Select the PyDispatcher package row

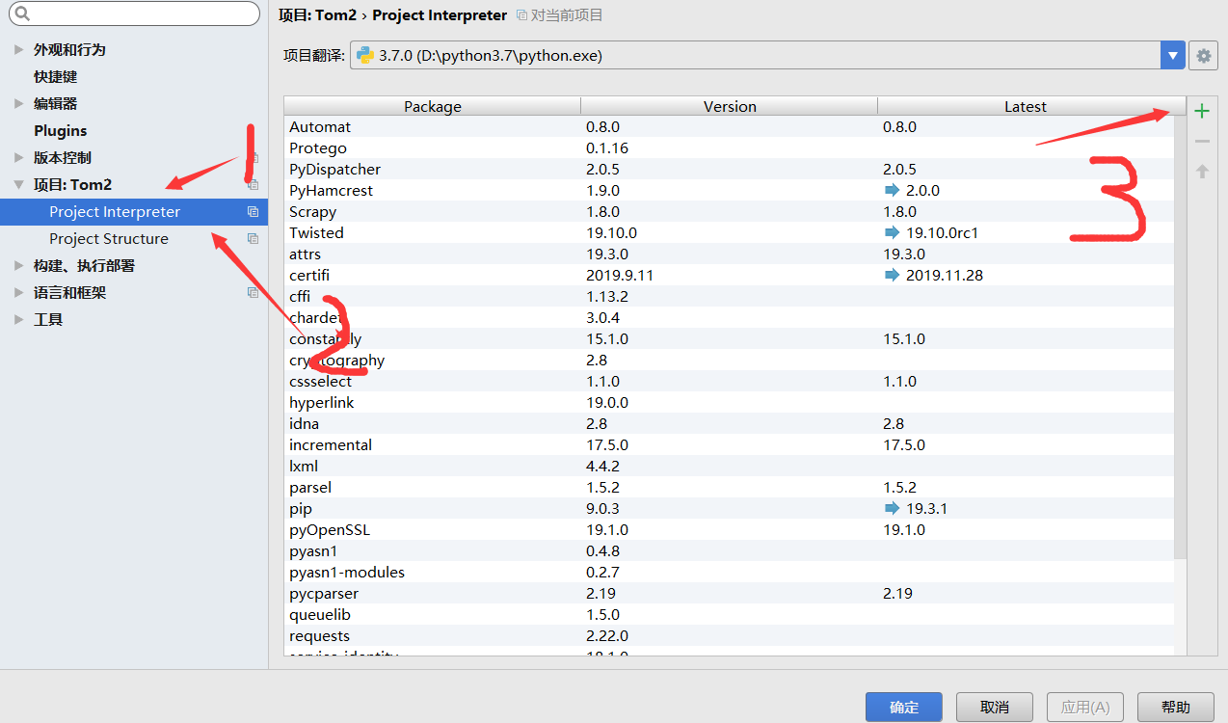pos(730,169)
